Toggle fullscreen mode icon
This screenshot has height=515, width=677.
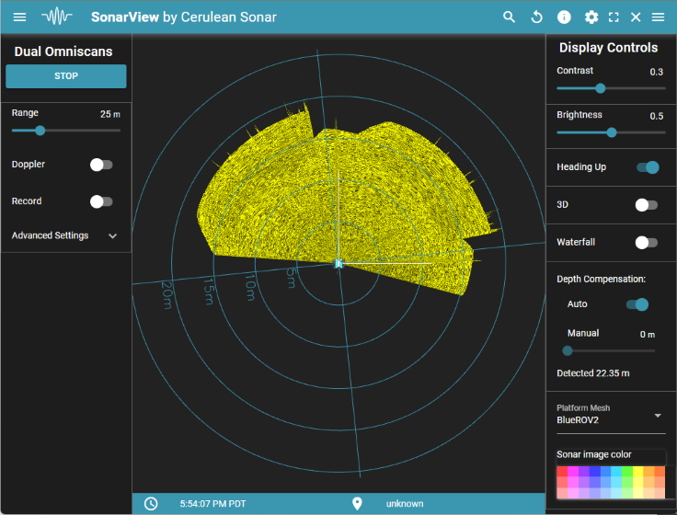pyautogui.click(x=614, y=17)
